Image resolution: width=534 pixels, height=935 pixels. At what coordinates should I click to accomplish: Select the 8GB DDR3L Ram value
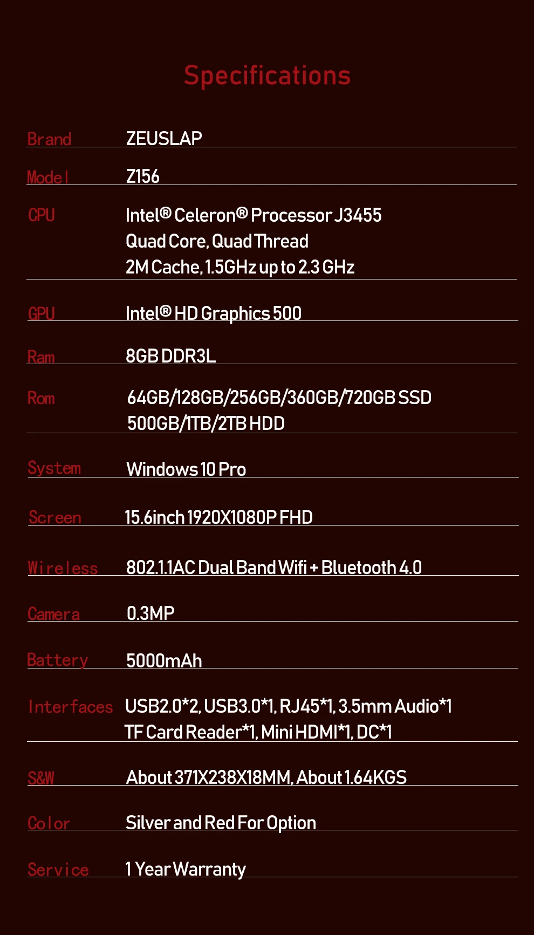[x=170, y=356]
